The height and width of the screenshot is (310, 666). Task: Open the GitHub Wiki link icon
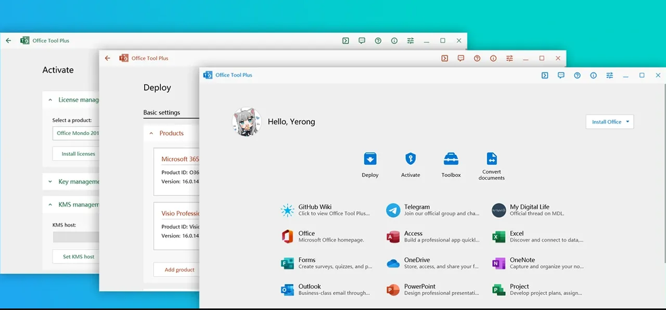287,210
